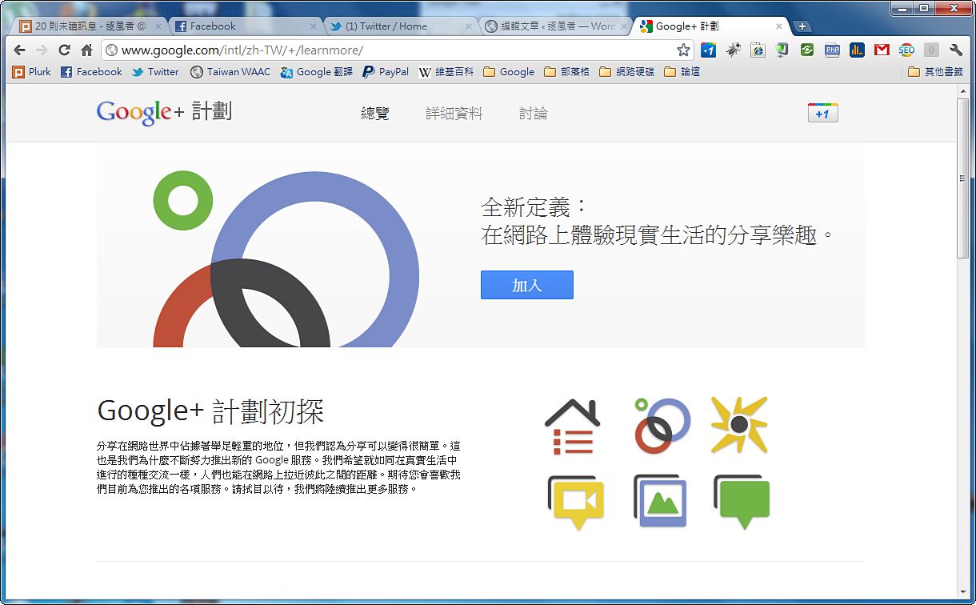Open the Facebook bookmark
This screenshot has width=976, height=605.
pos(92,71)
